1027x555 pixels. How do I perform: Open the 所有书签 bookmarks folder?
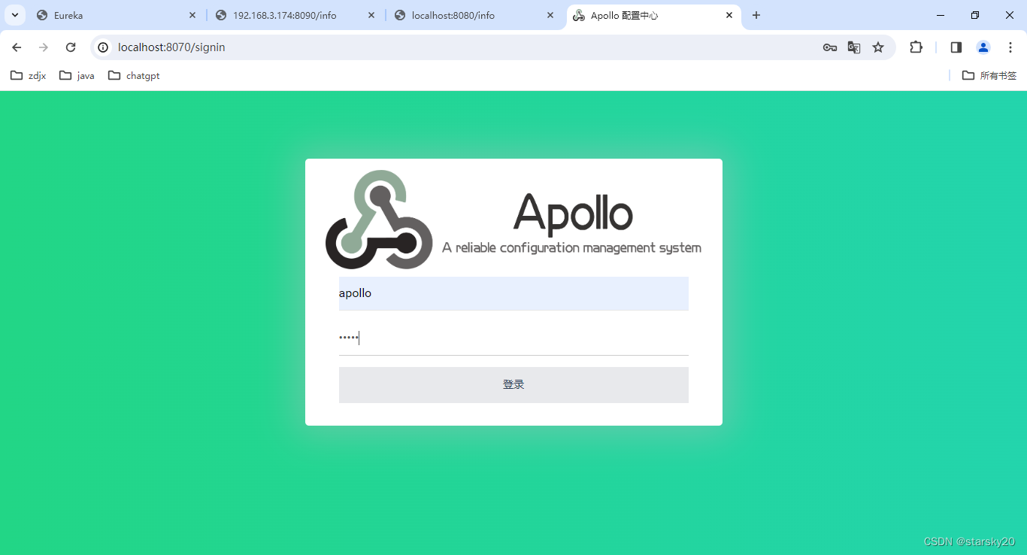pos(989,75)
